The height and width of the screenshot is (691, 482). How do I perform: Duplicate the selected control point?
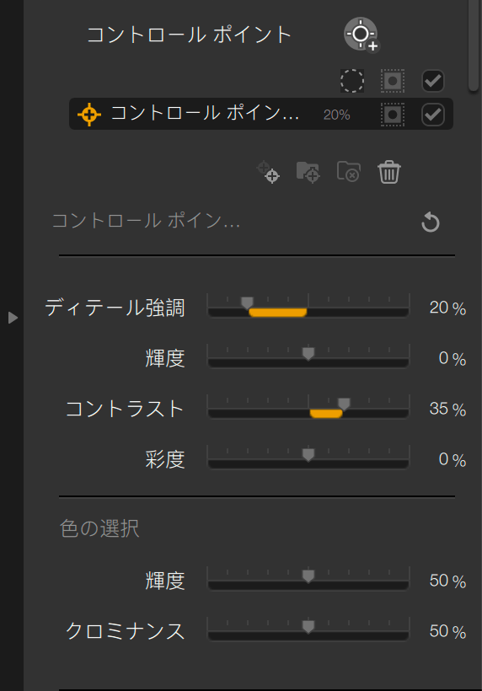(268, 172)
